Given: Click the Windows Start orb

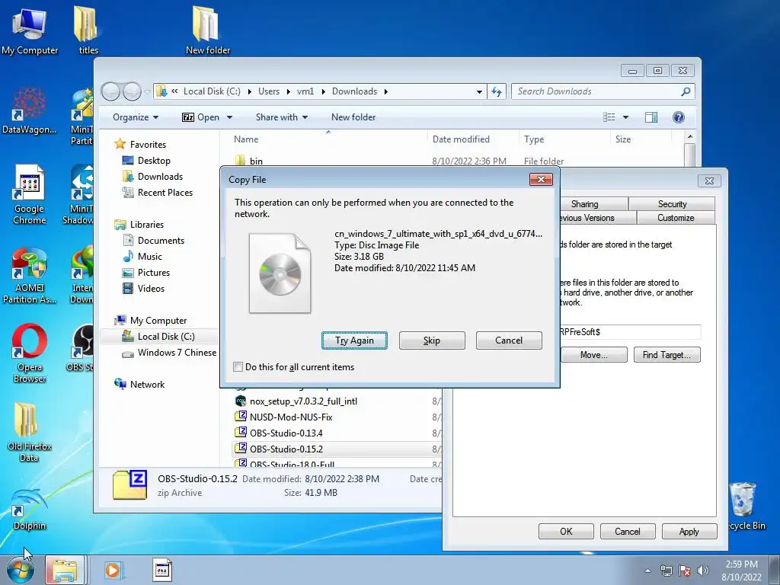Looking at the screenshot, I should (21, 570).
